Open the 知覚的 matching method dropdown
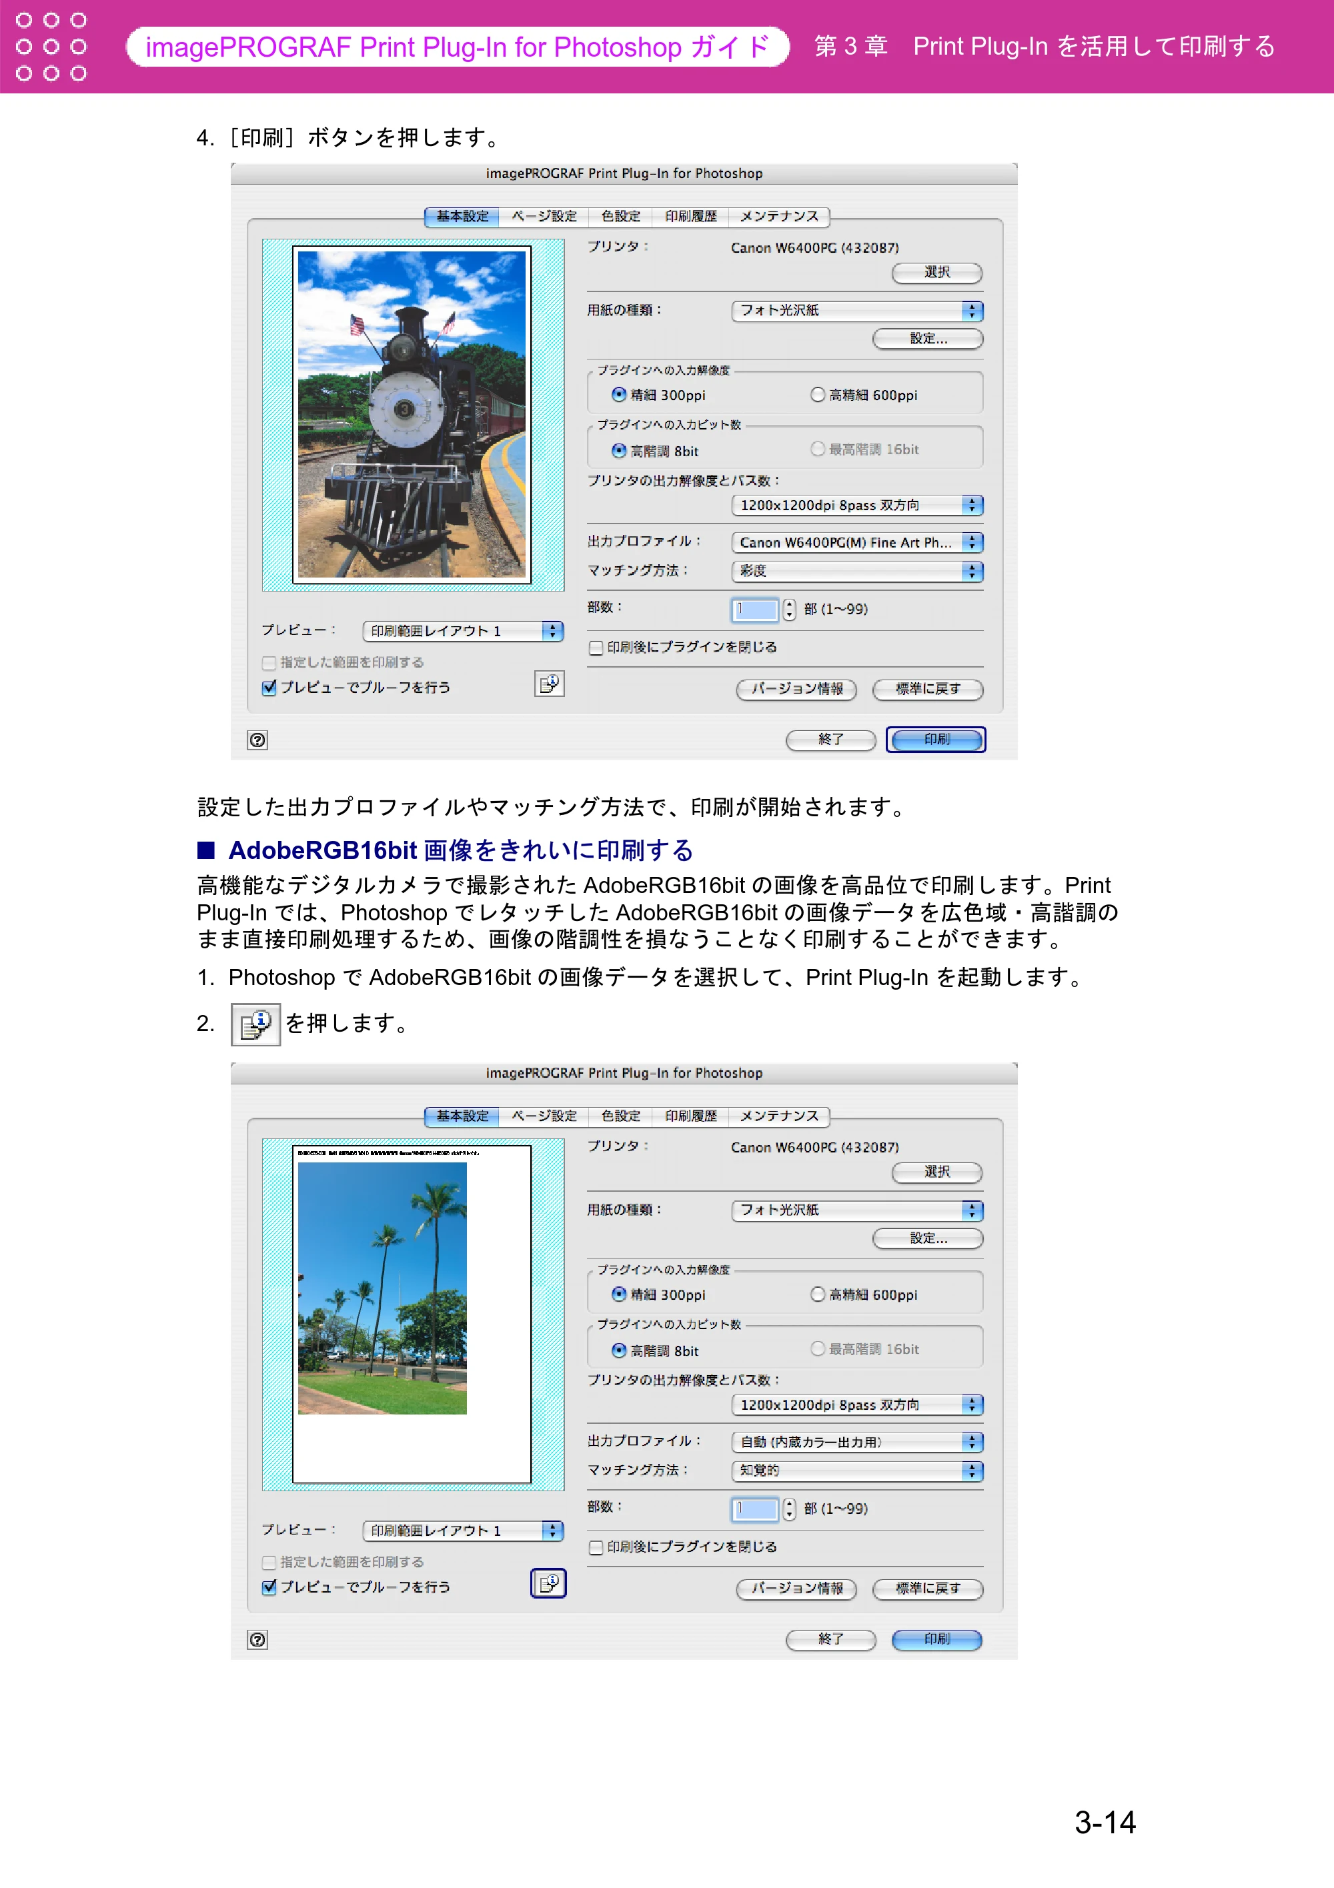The height and width of the screenshot is (1888, 1334). coord(857,1471)
